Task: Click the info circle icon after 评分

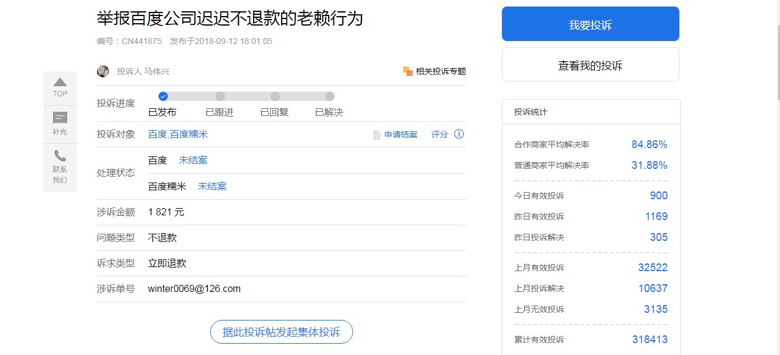Action: 459,134
